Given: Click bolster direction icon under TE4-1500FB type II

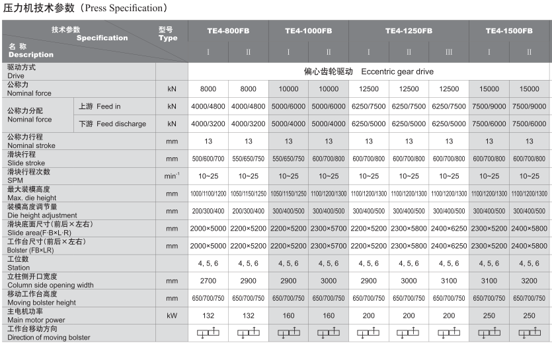Looking at the screenshot, I should (x=530, y=333).
